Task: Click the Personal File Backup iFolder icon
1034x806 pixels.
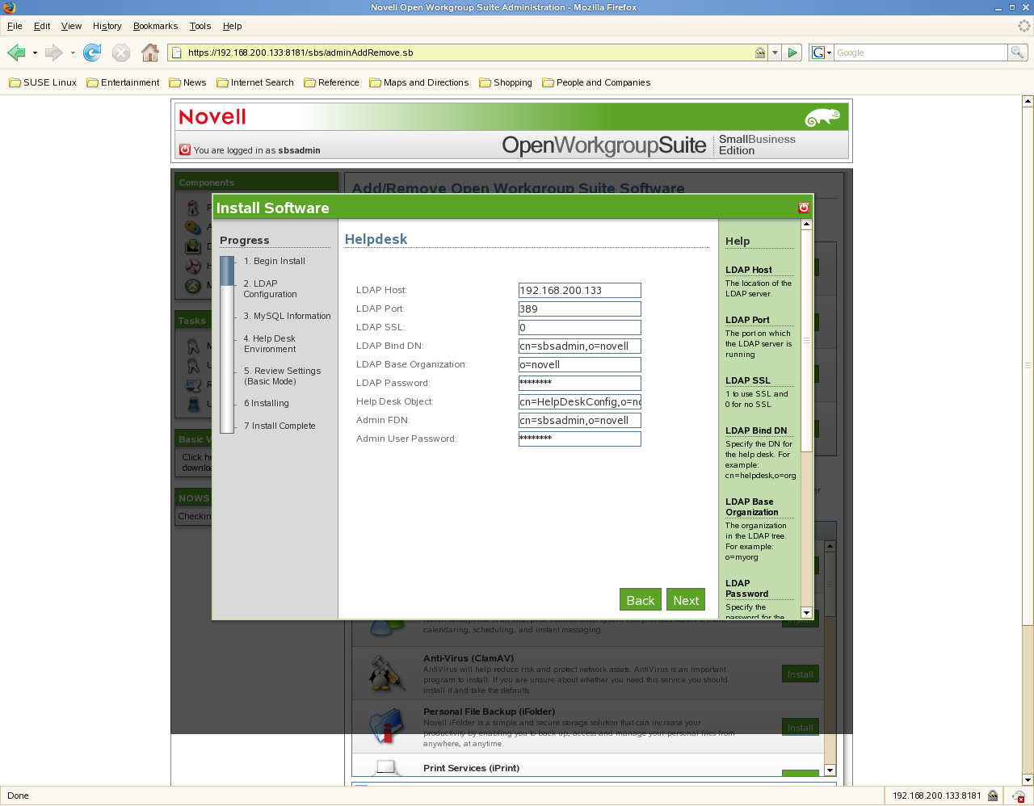Action: (387, 725)
